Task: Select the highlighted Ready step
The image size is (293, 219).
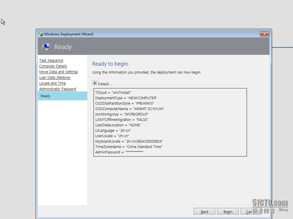Action: point(62,96)
